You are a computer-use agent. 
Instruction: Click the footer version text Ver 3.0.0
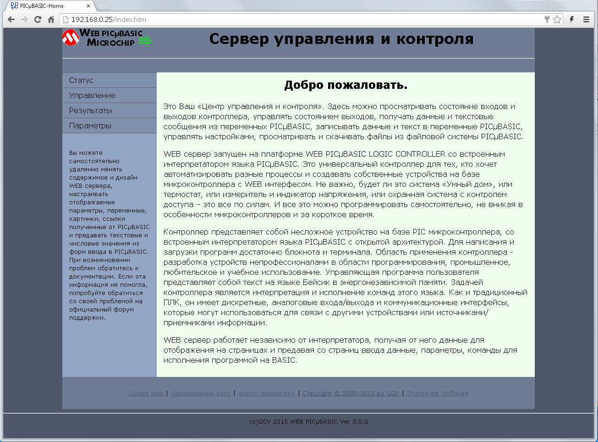point(354,422)
